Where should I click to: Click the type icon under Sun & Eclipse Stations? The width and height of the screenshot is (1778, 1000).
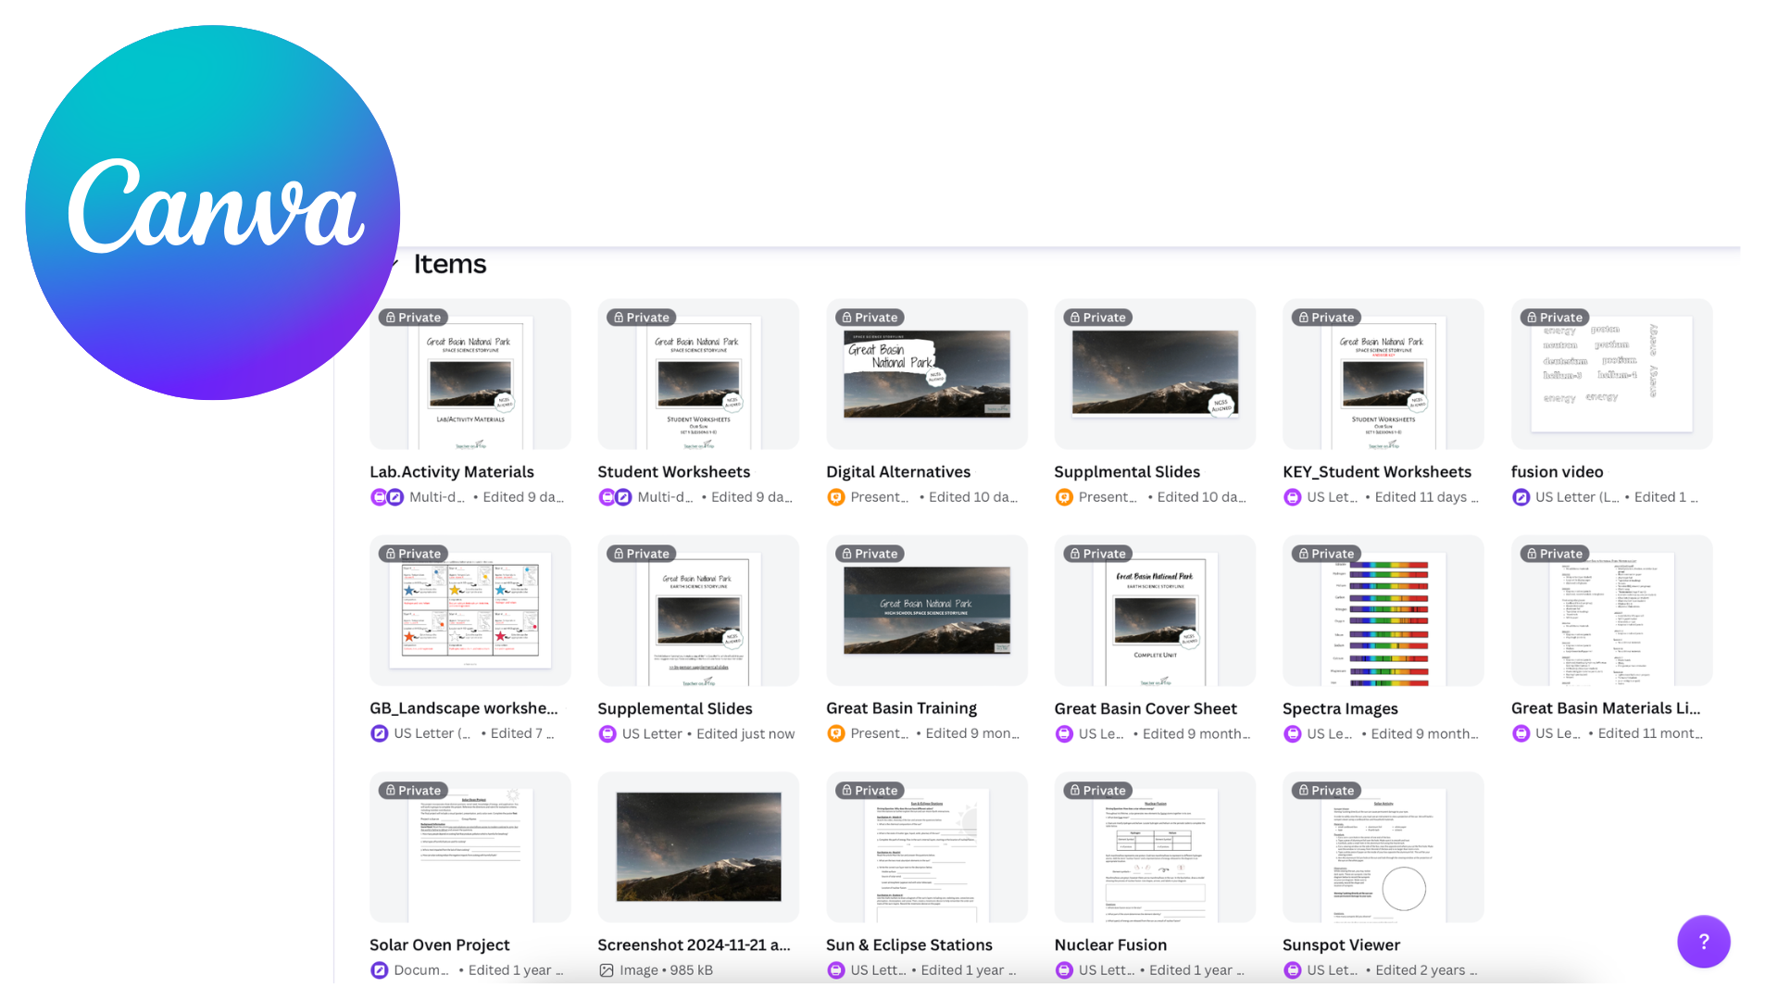click(x=835, y=970)
